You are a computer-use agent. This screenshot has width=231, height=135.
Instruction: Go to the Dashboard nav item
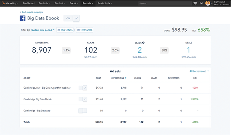click(29, 3)
